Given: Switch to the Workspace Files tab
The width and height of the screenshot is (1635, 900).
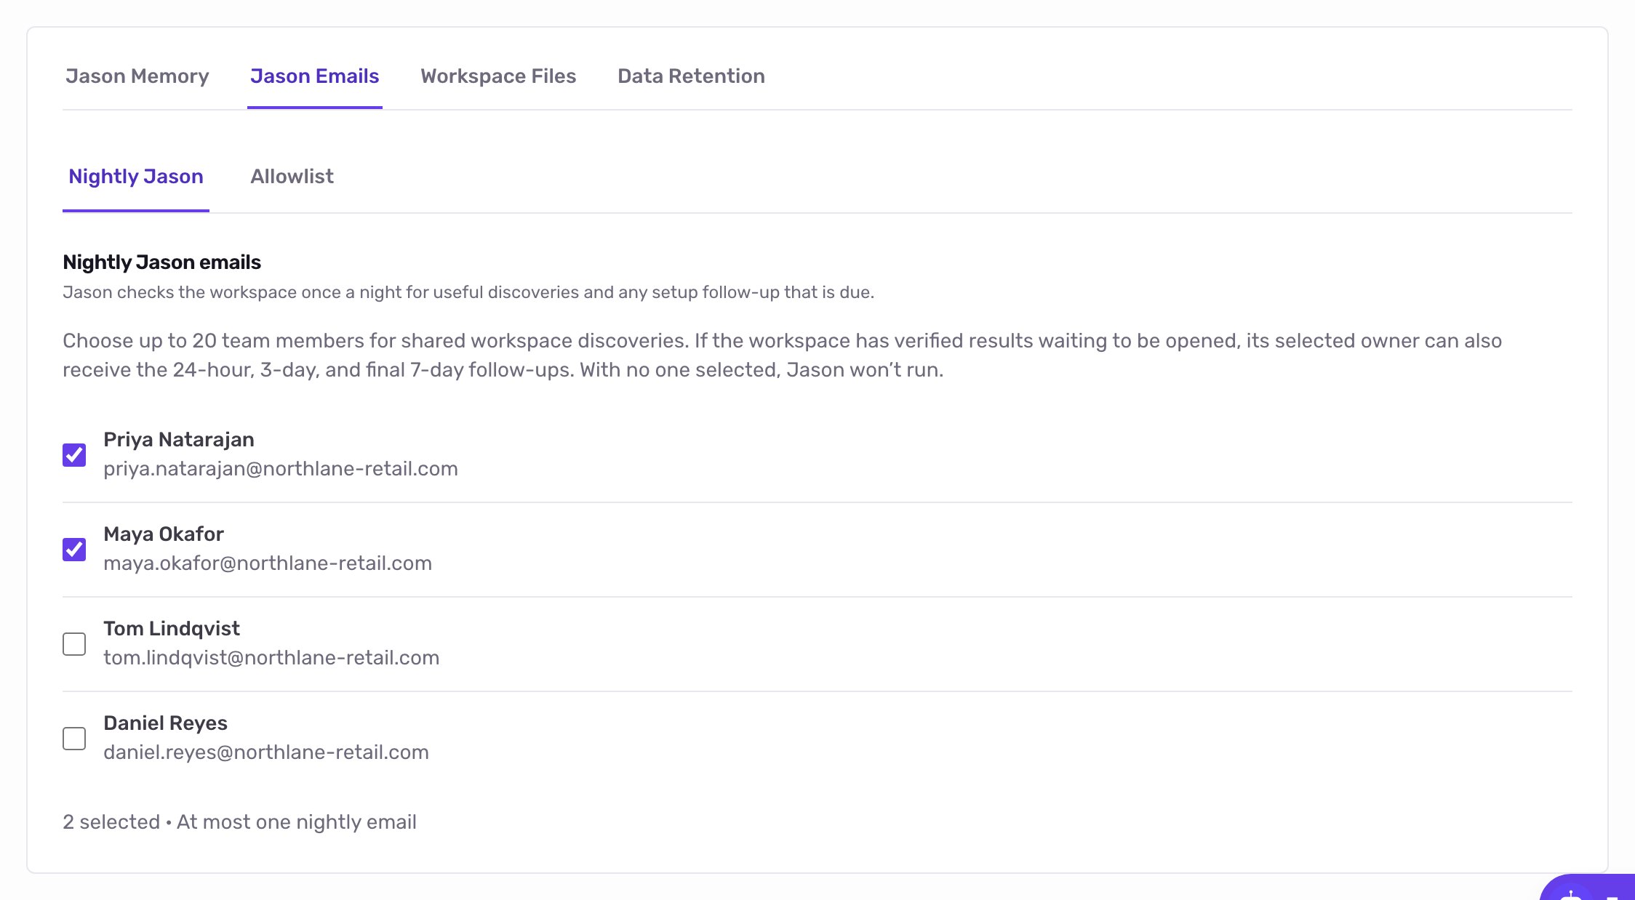Looking at the screenshot, I should (x=498, y=76).
